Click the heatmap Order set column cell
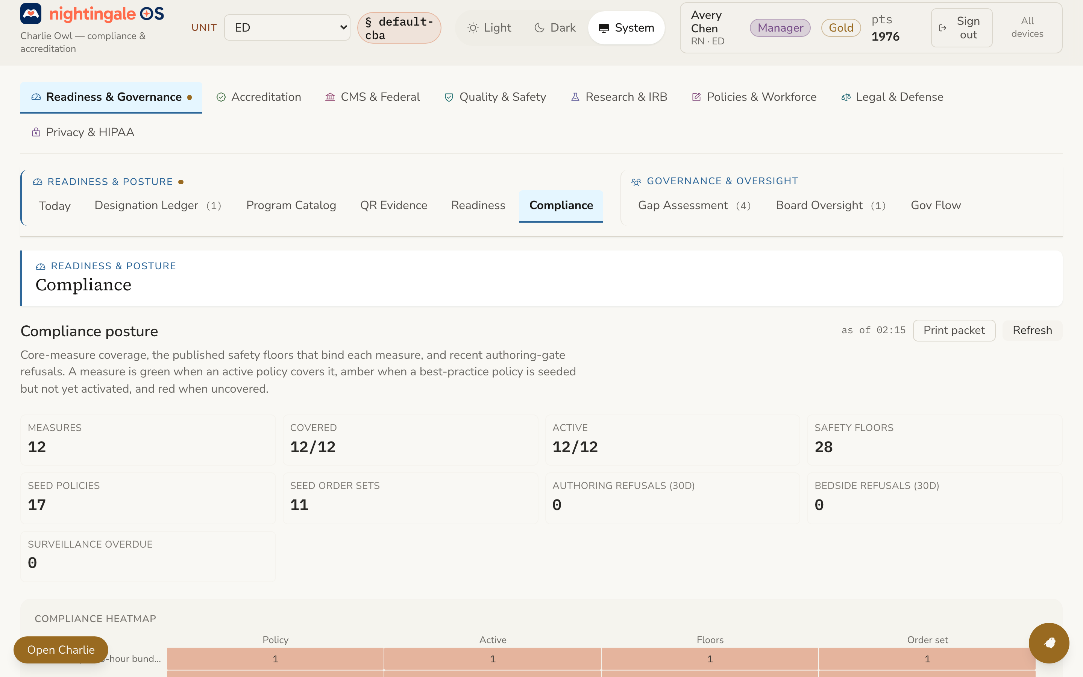 tap(927, 659)
